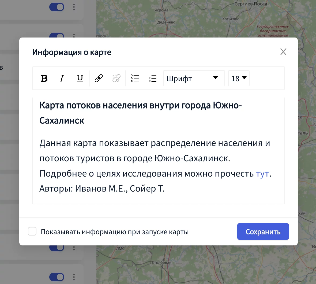Image resolution: width=316 pixels, height=284 pixels.
Task: Insert a bulleted list
Action: point(135,78)
